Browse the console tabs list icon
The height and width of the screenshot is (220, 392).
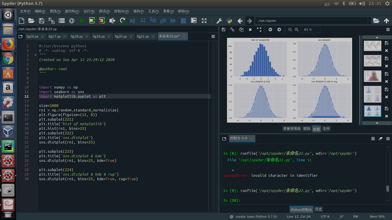[224, 138]
